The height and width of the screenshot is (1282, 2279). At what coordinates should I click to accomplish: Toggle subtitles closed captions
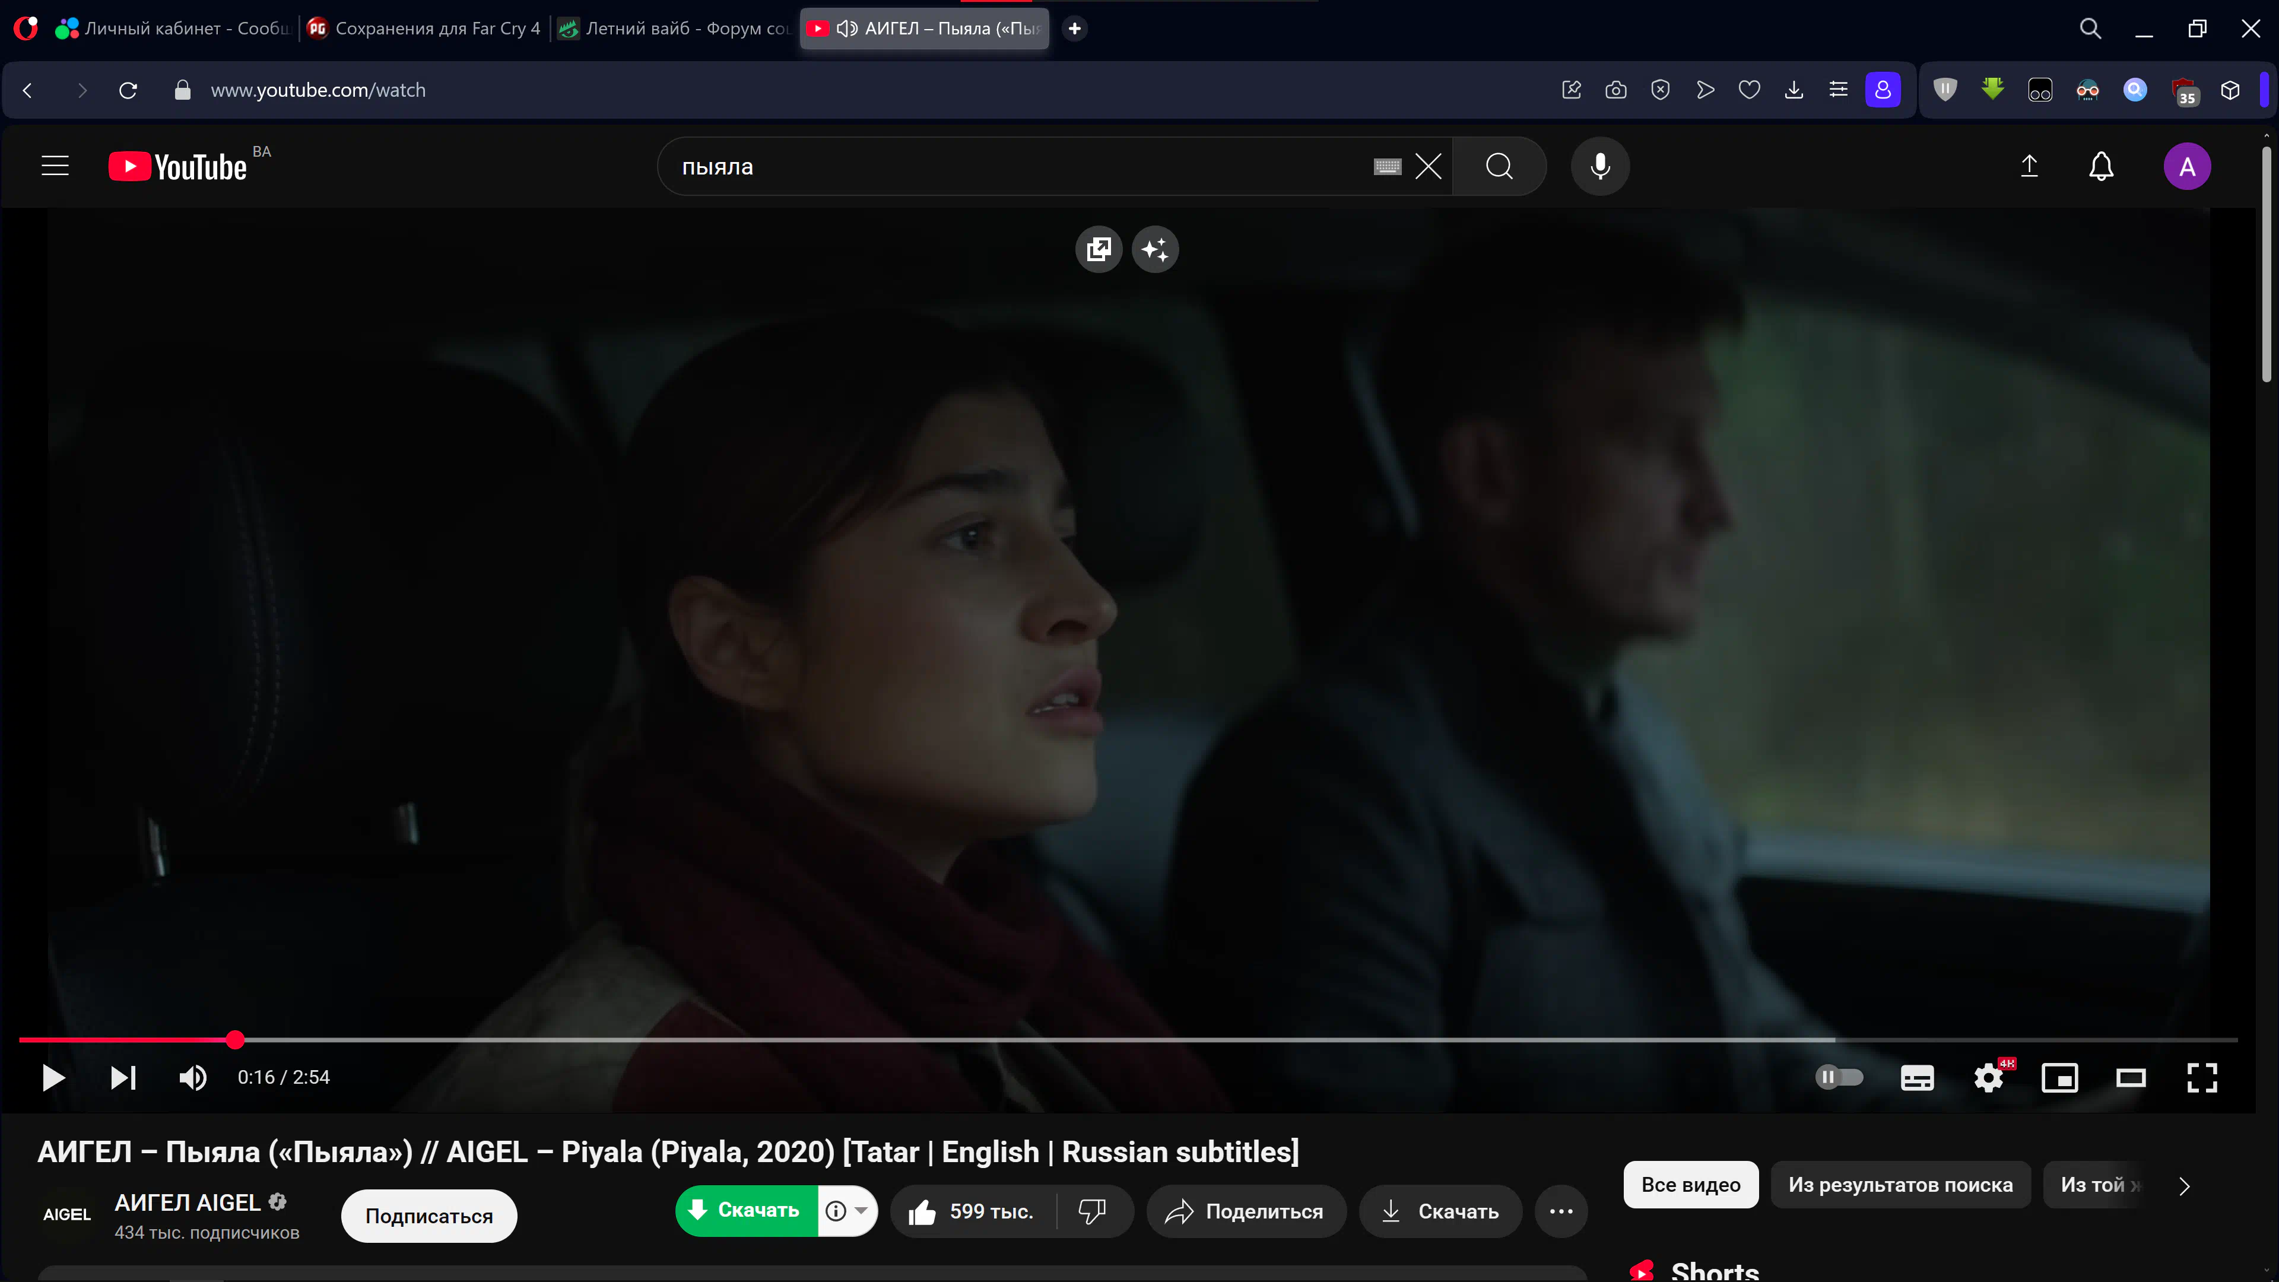pyautogui.click(x=1916, y=1078)
